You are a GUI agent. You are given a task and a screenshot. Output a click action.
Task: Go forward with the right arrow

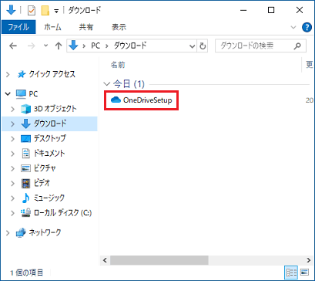click(x=31, y=46)
